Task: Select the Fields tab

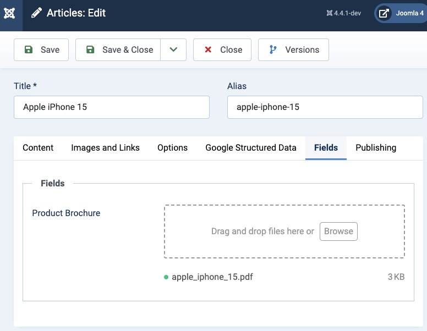Action: [x=326, y=148]
